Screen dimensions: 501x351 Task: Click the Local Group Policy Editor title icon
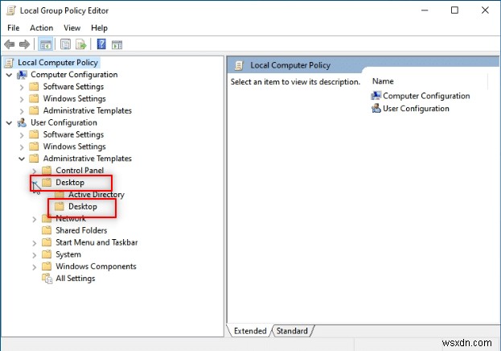click(x=11, y=10)
